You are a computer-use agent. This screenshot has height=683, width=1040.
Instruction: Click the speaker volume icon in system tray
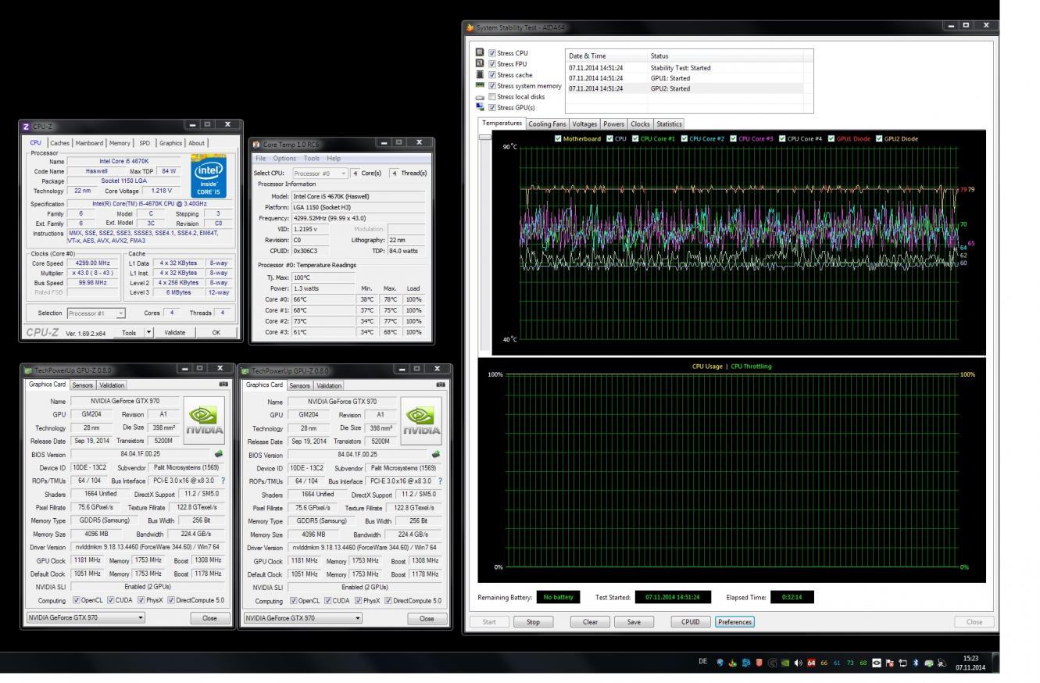[x=799, y=663]
